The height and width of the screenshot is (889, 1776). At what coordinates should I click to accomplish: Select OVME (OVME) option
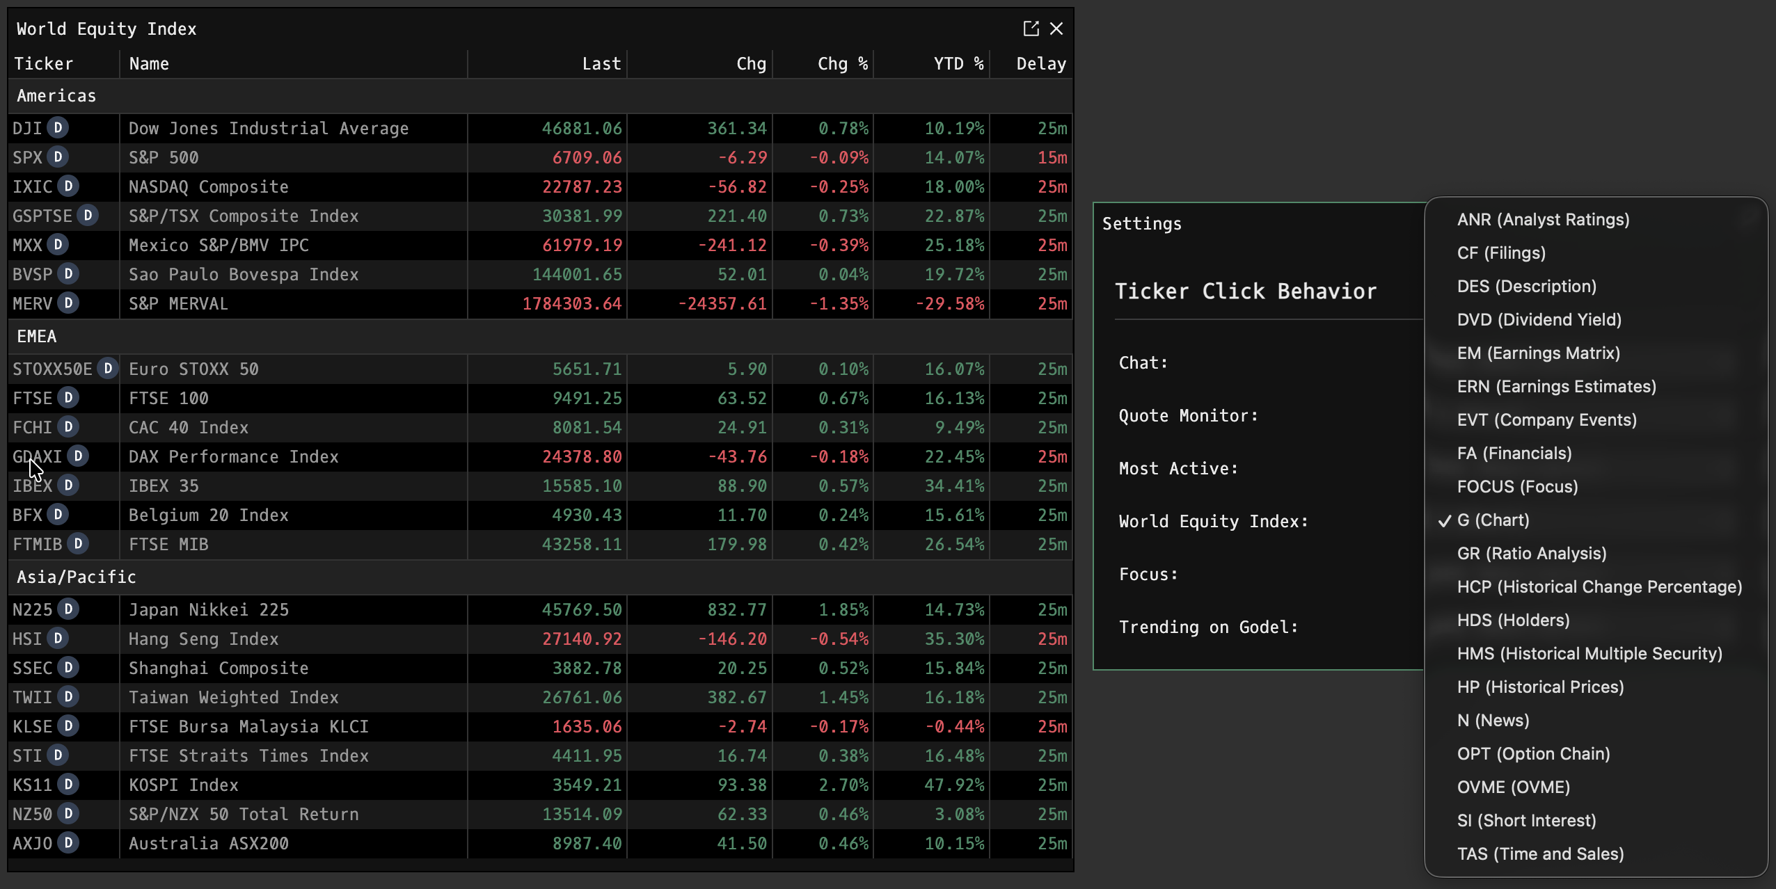(1596, 787)
